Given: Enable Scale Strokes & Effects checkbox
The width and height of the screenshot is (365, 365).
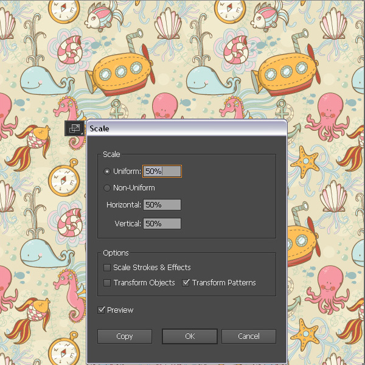Looking at the screenshot, I should [108, 268].
